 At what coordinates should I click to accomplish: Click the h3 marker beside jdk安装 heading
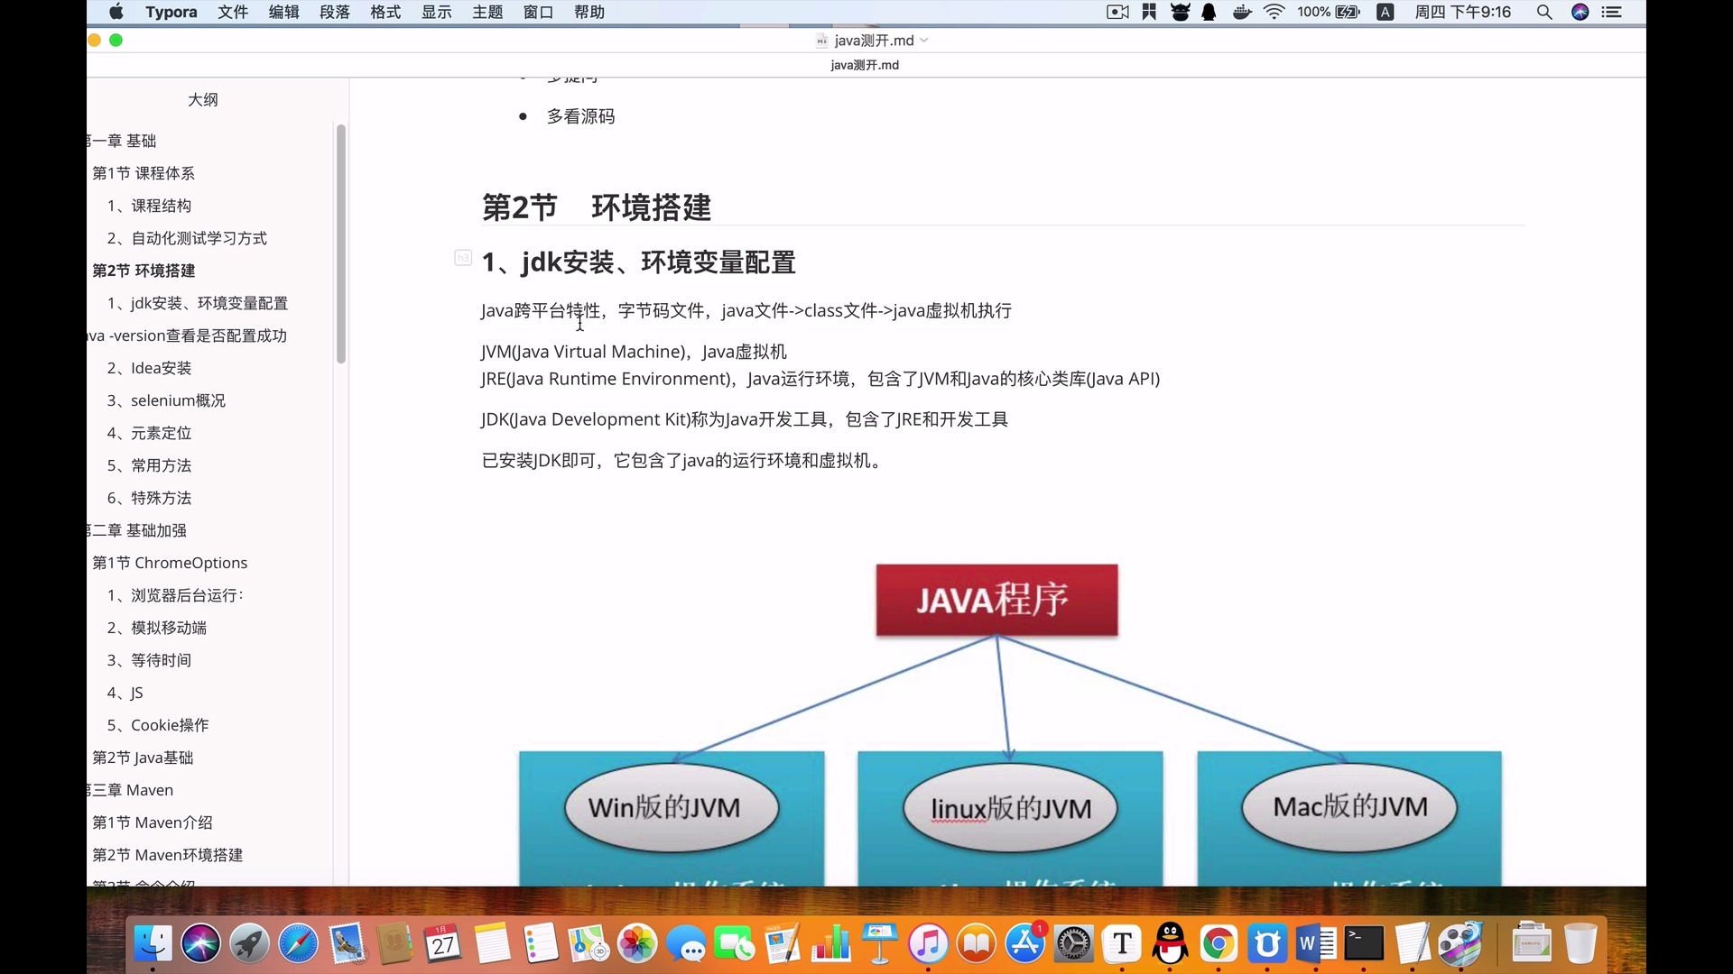(463, 258)
